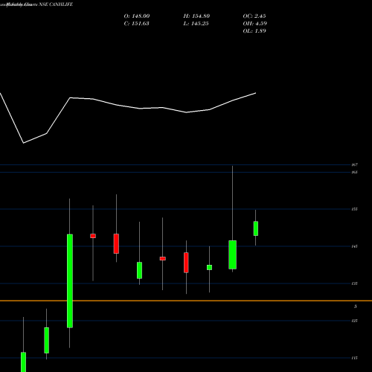Click the OH: 4.59 reading
The width and height of the screenshot is (372, 372).
254,24
